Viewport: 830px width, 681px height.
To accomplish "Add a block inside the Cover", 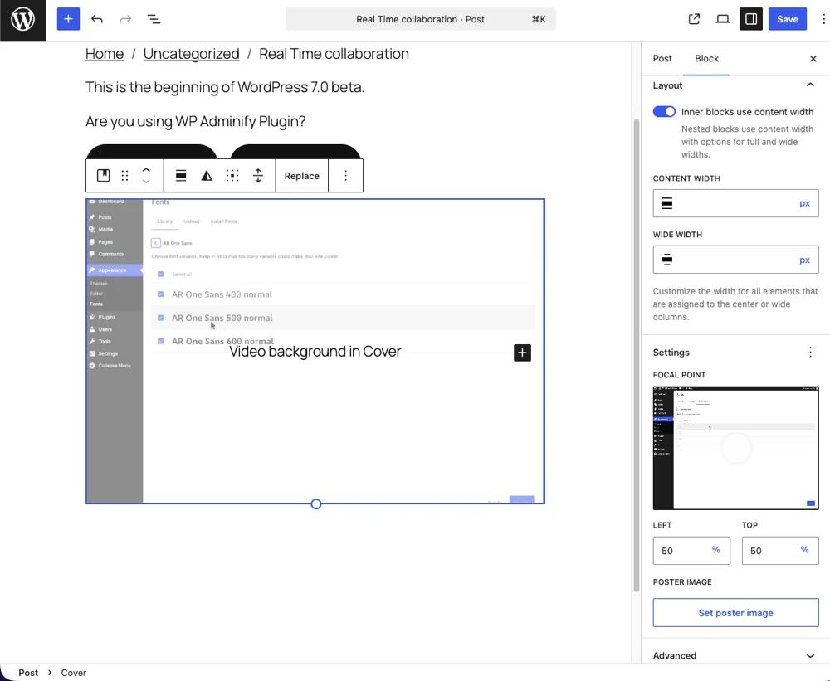I will click(x=522, y=353).
